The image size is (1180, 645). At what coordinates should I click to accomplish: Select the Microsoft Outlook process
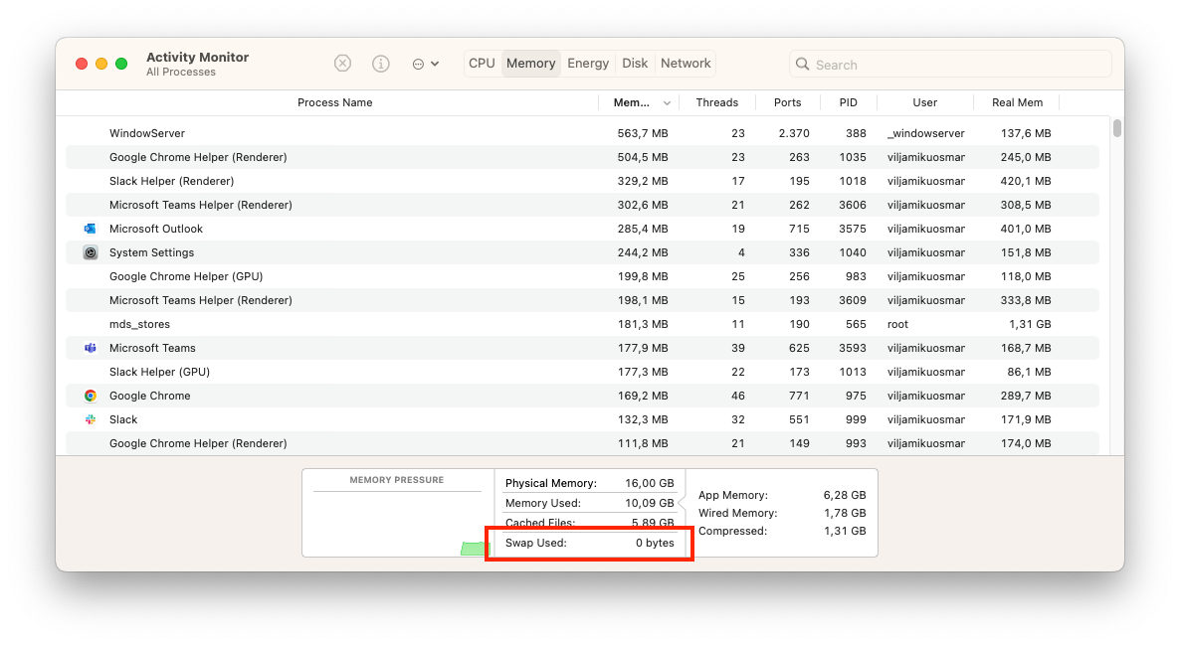[x=582, y=229]
